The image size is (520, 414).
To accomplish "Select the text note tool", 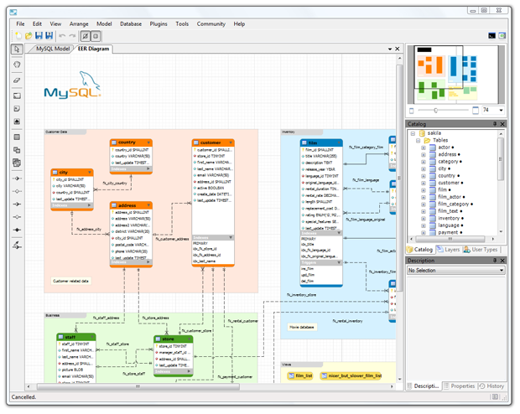I will click(17, 109).
